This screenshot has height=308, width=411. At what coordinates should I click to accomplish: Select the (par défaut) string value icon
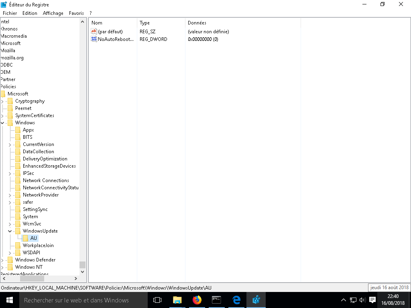click(x=94, y=31)
